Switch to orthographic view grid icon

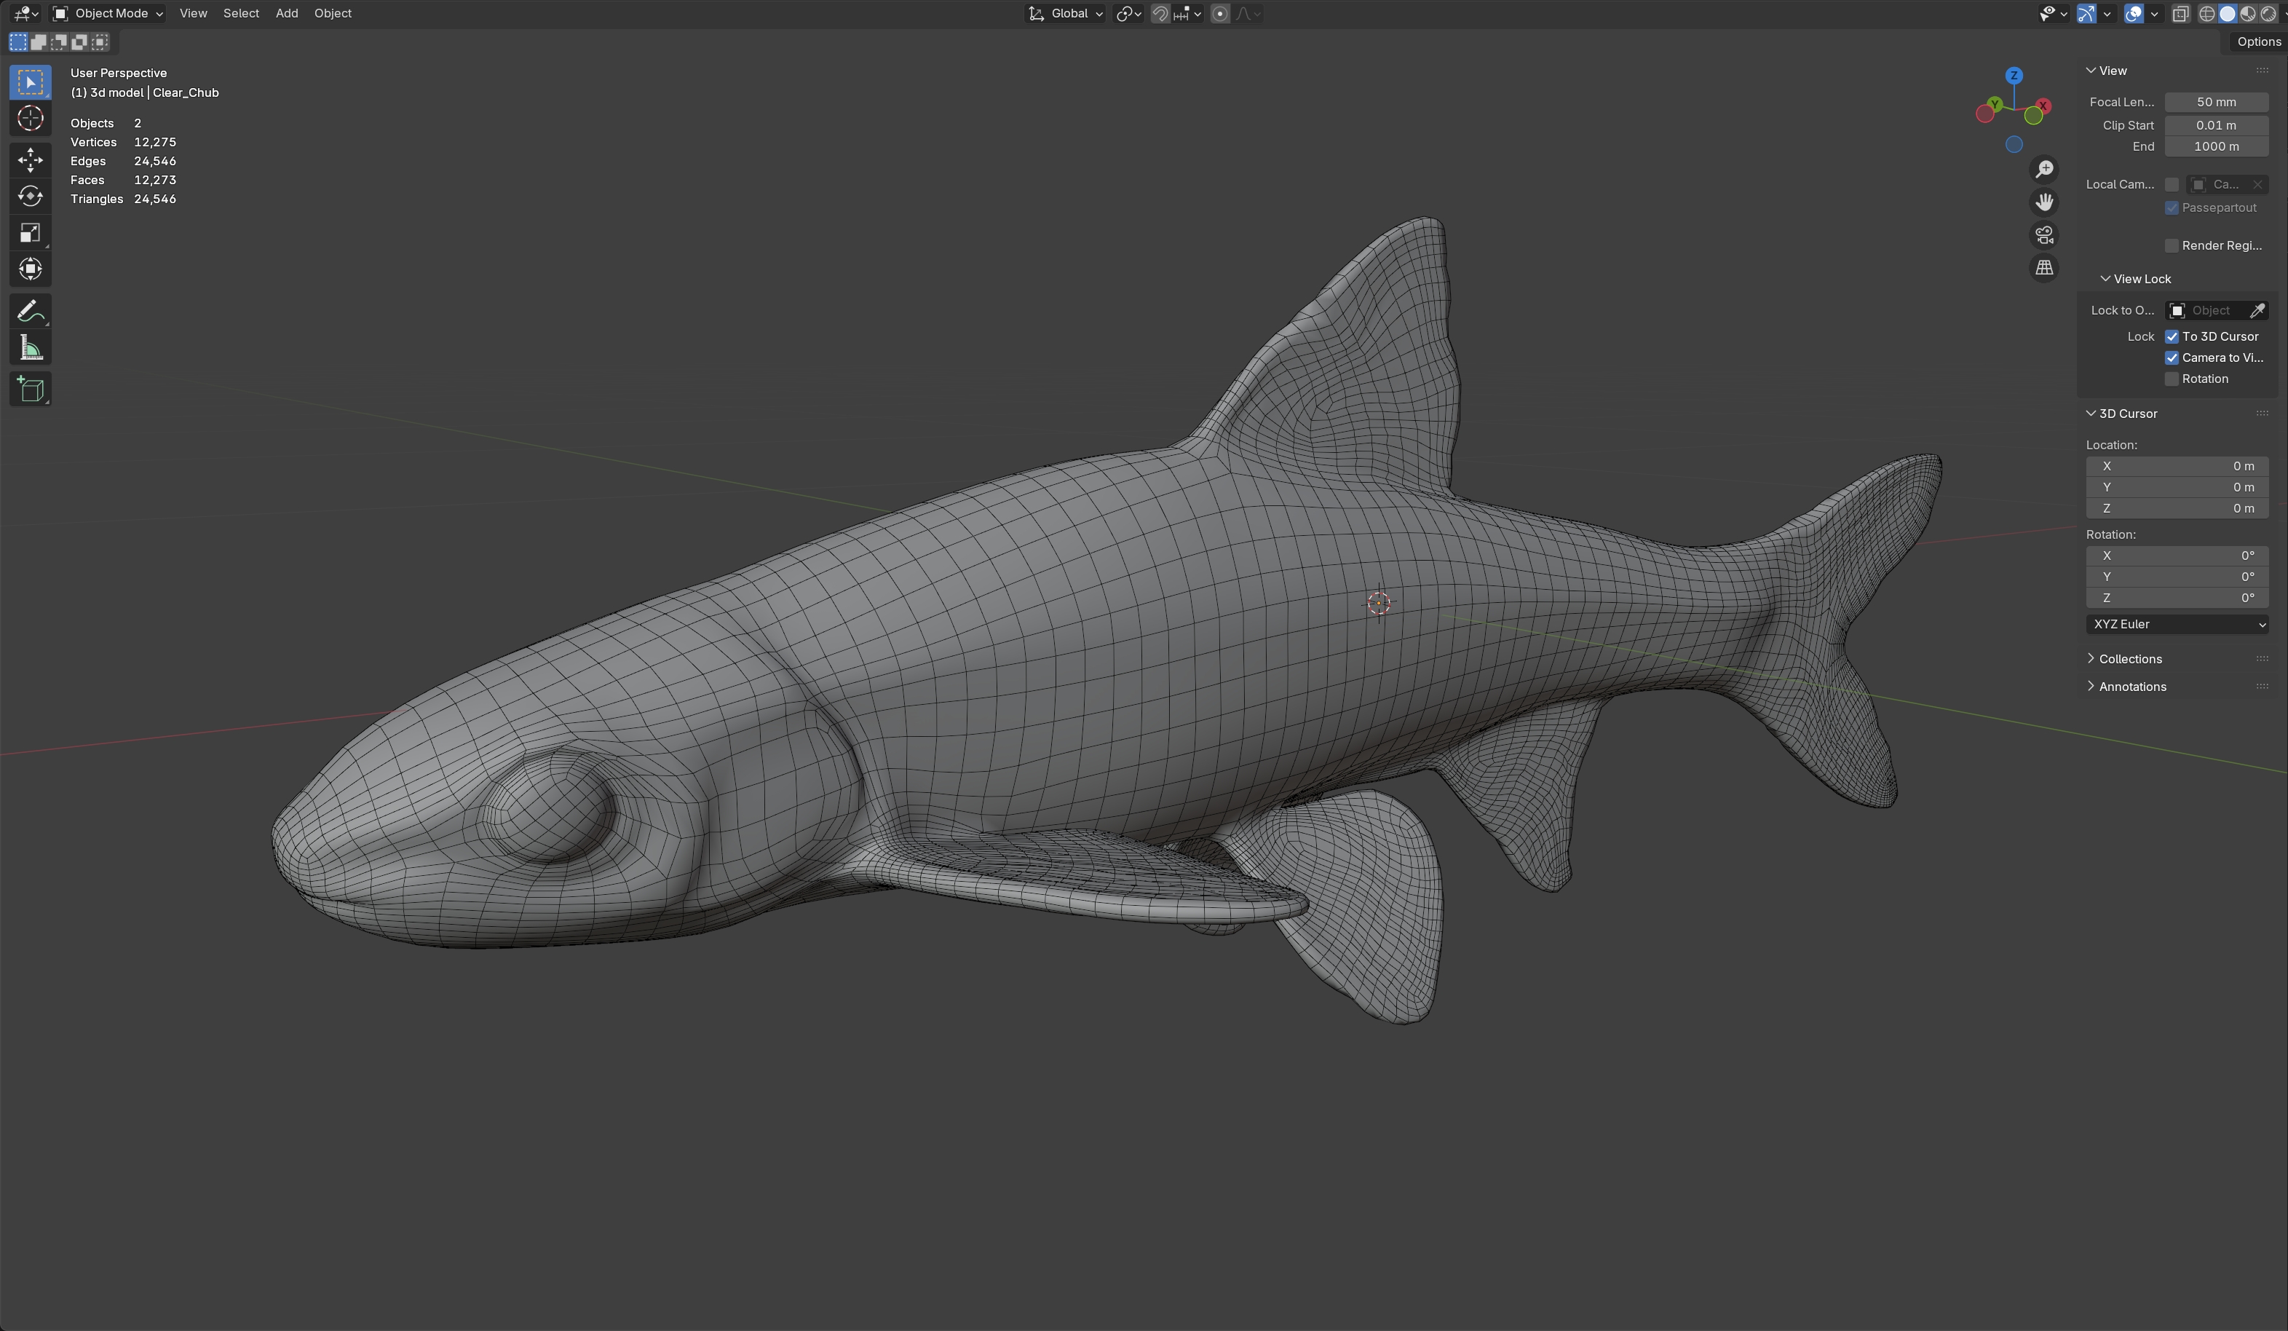click(2043, 268)
